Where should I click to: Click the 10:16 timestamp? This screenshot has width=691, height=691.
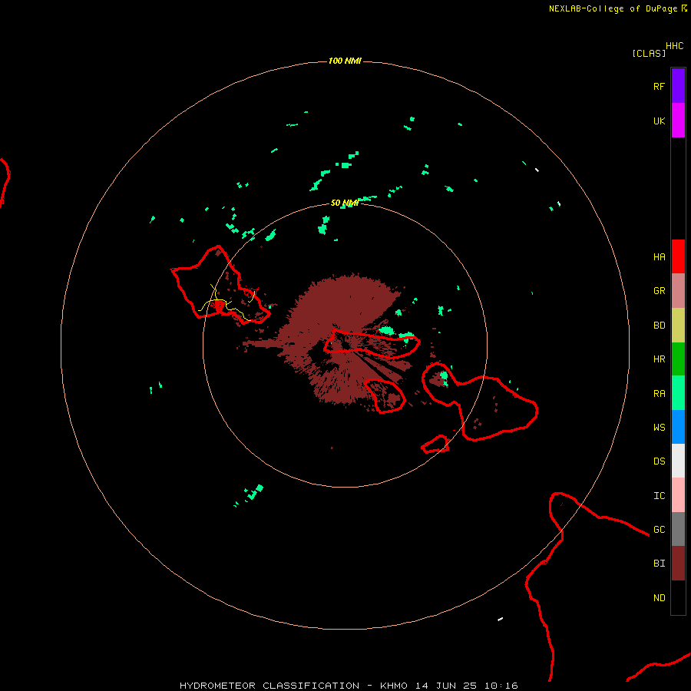coord(501,686)
